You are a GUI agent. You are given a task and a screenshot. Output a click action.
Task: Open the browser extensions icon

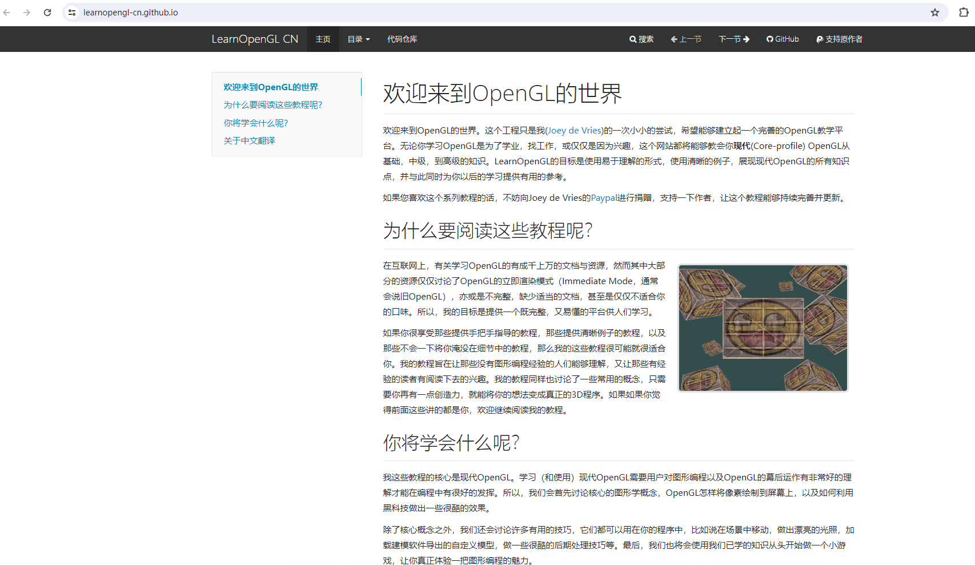click(964, 12)
